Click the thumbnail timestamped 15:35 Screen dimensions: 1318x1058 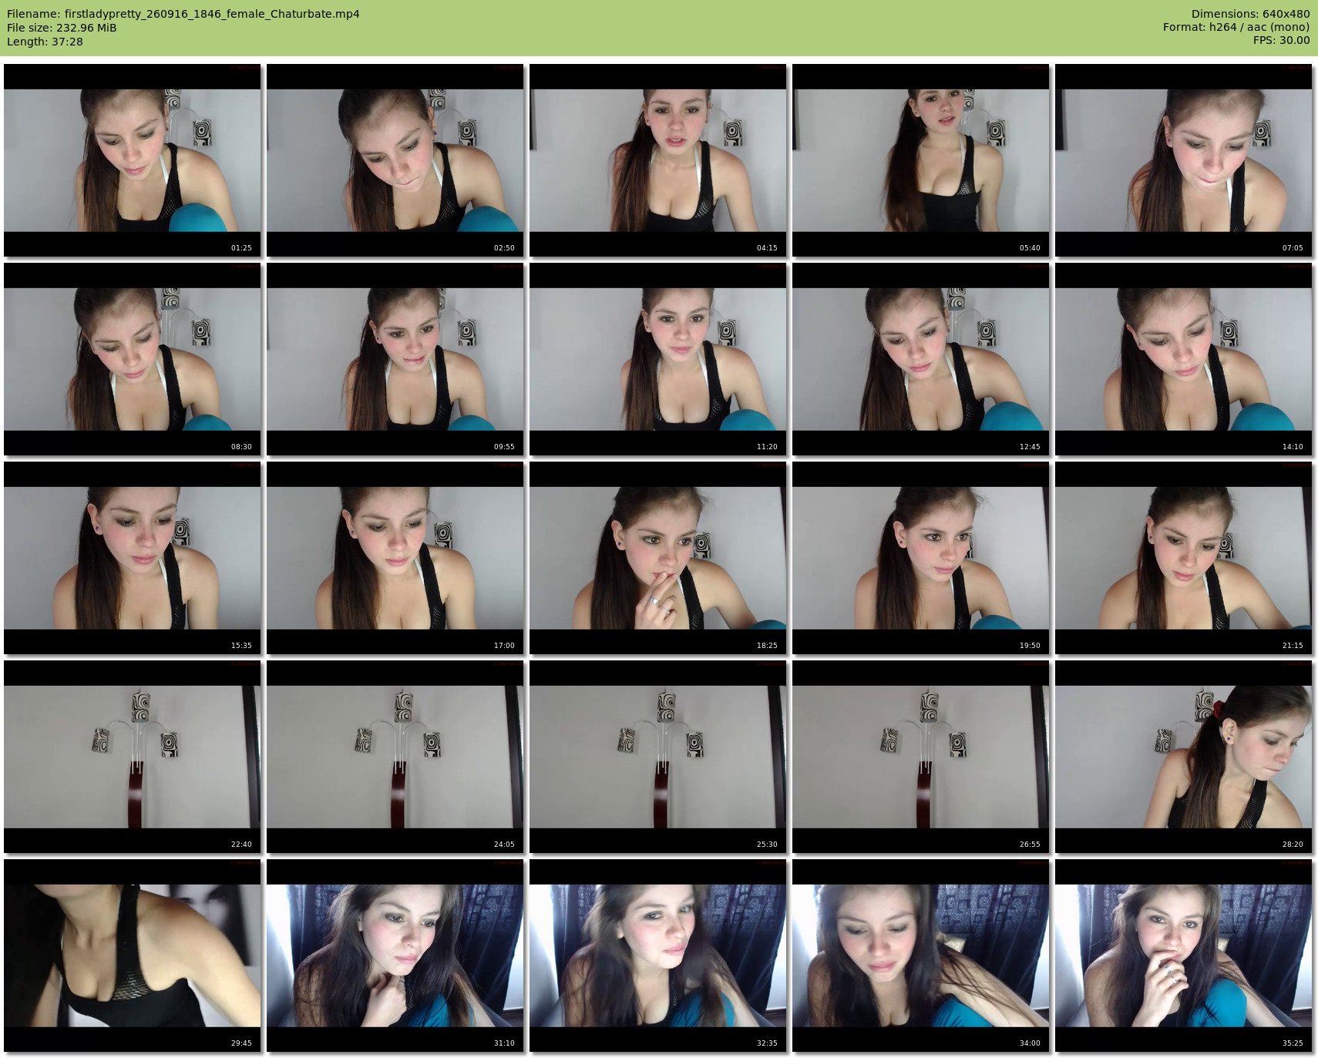point(132,558)
